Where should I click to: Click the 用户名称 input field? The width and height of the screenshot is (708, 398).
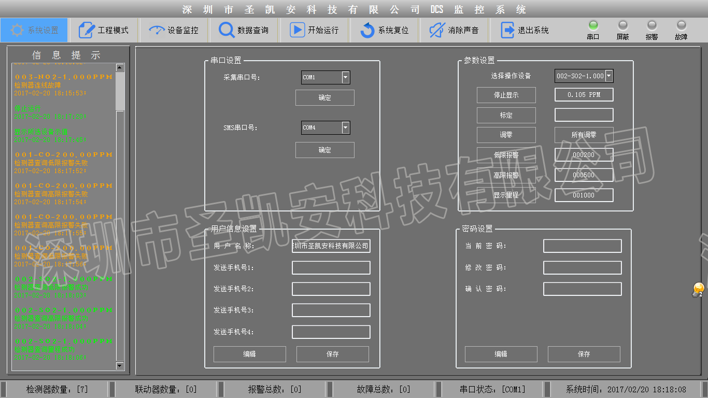pyautogui.click(x=331, y=246)
